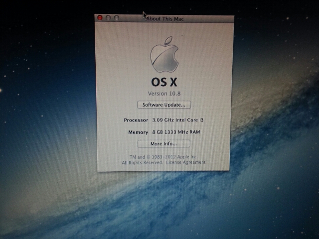Click the zoom button in title bar
The width and height of the screenshot is (319, 239).
pyautogui.click(x=116, y=18)
